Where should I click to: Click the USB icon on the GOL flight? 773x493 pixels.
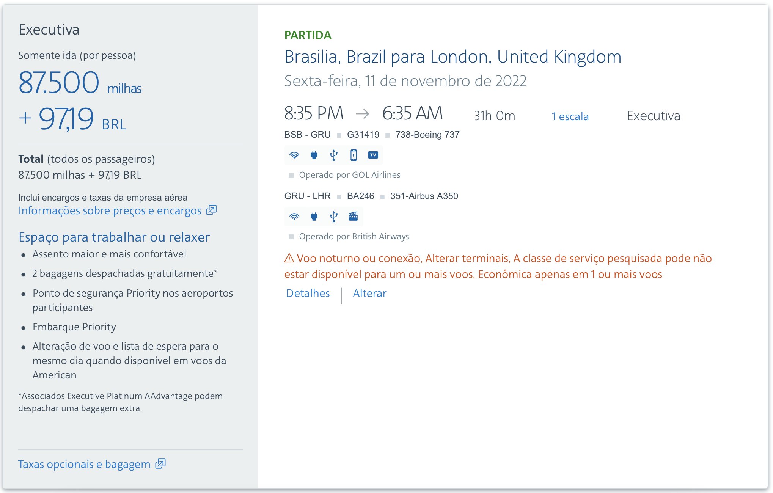pos(334,155)
